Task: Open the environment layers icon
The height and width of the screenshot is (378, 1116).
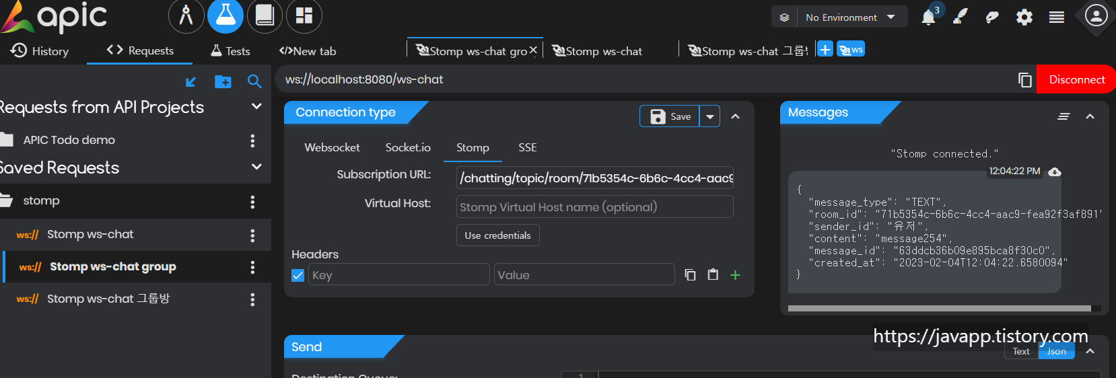Action: tap(784, 17)
